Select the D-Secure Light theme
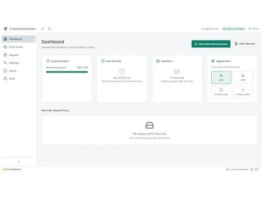This screenshot has width=262, height=197. (x=221, y=92)
